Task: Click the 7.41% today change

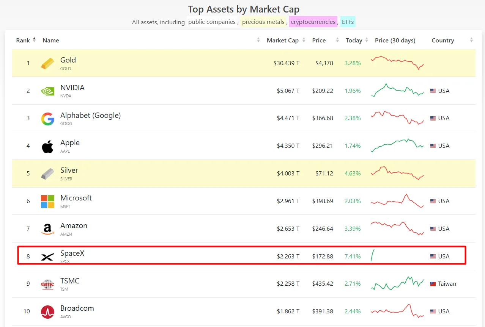Action: (353, 257)
